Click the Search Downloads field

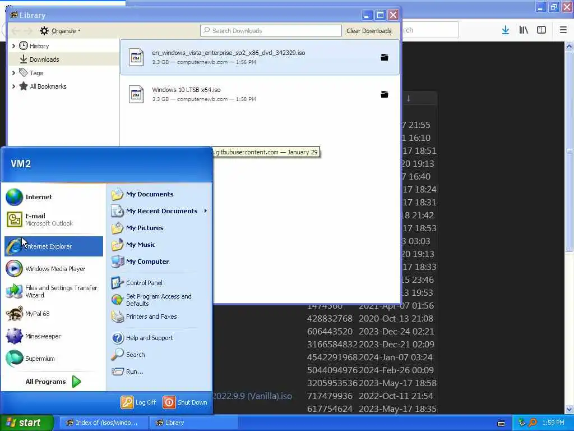click(x=271, y=31)
